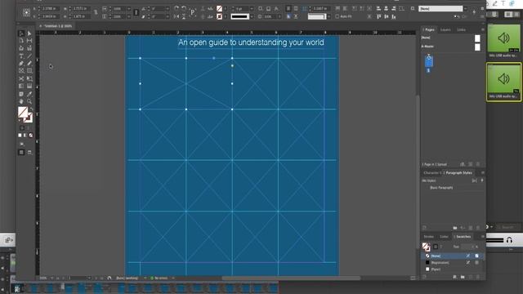The width and height of the screenshot is (523, 294).
Task: Switch to the Pages panel tab
Action: pos(429,29)
